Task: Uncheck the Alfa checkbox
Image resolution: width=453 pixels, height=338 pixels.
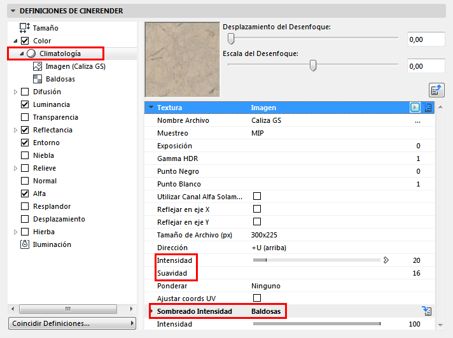Action: click(x=25, y=194)
